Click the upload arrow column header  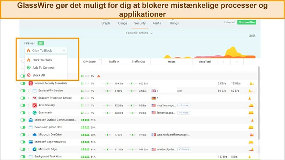(237, 62)
